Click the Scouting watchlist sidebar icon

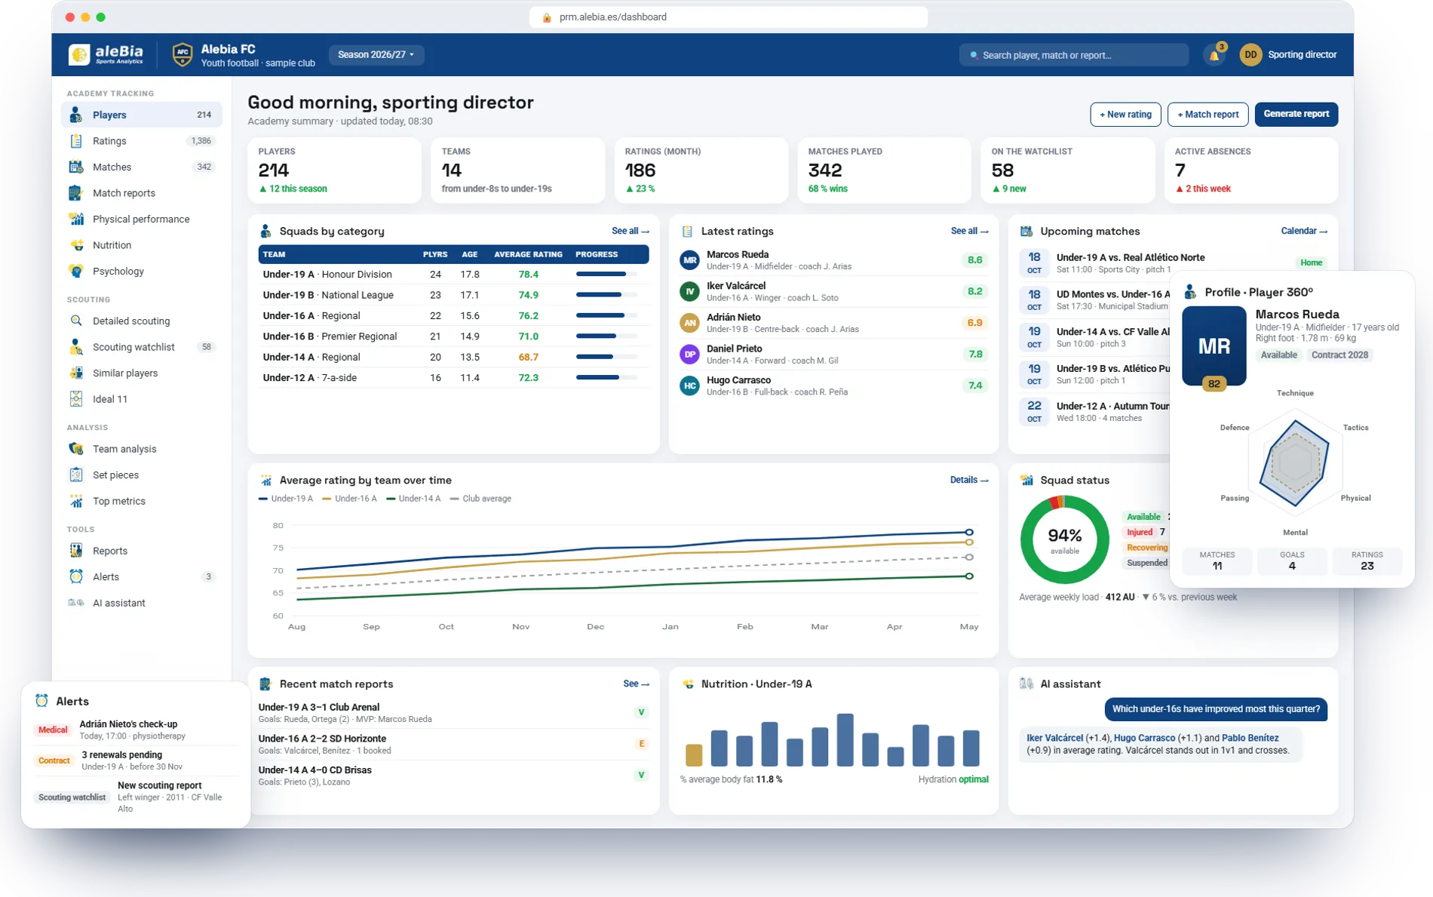pyautogui.click(x=76, y=347)
